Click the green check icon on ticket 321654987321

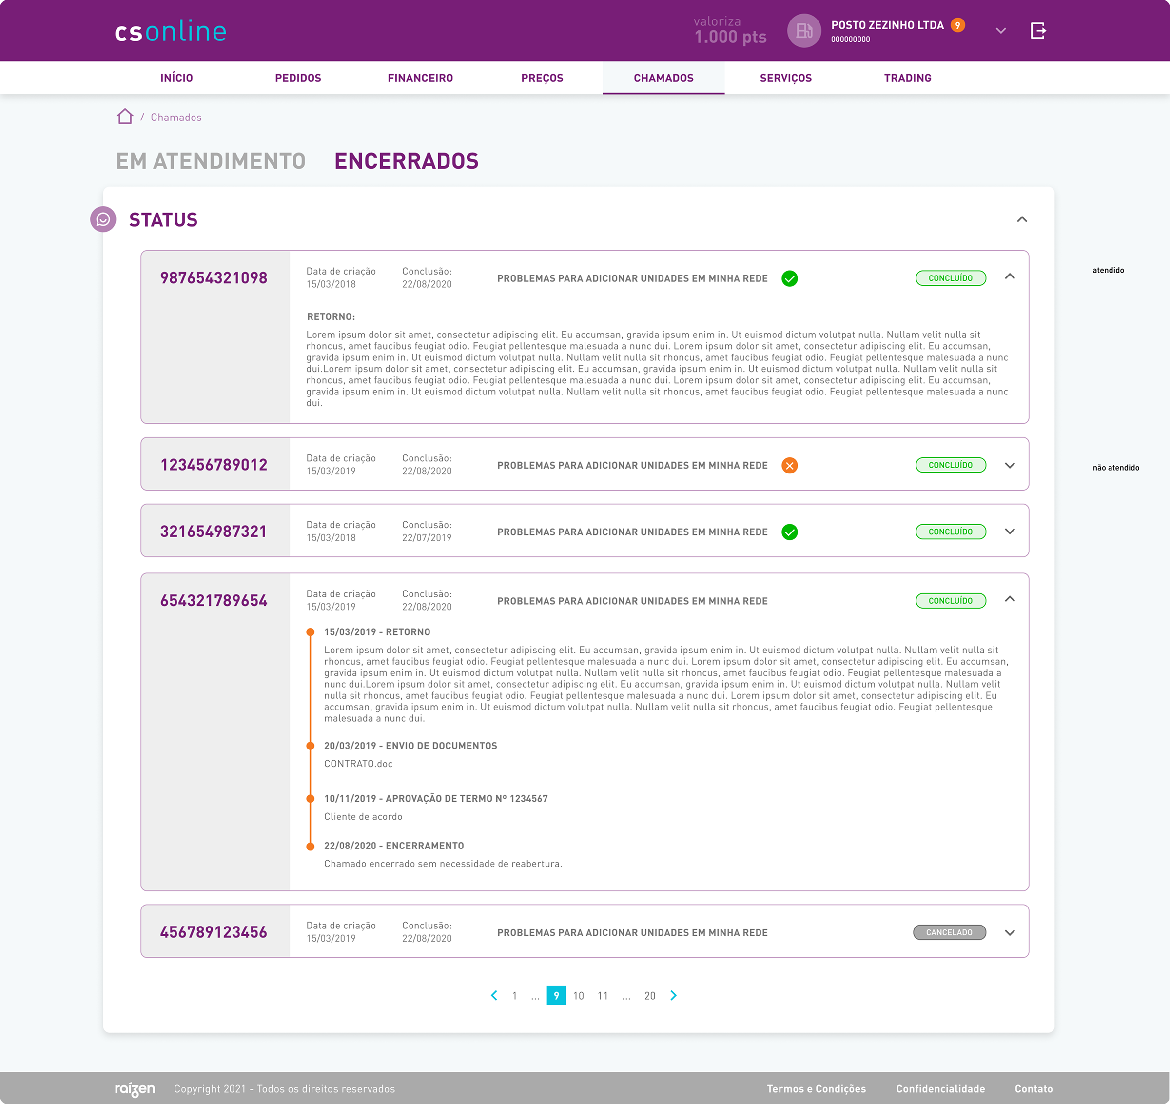pyautogui.click(x=789, y=532)
